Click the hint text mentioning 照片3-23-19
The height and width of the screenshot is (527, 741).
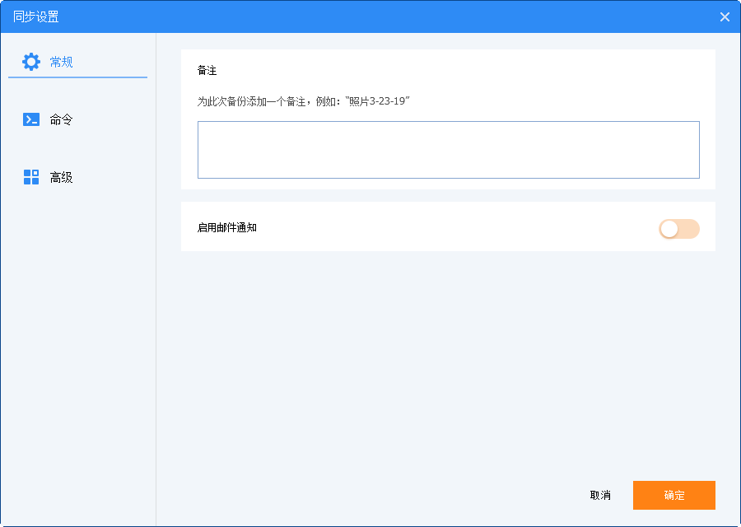[303, 101]
